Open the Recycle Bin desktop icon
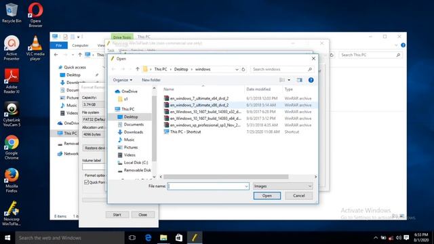Image resolution: width=434 pixels, height=244 pixels. [12, 13]
